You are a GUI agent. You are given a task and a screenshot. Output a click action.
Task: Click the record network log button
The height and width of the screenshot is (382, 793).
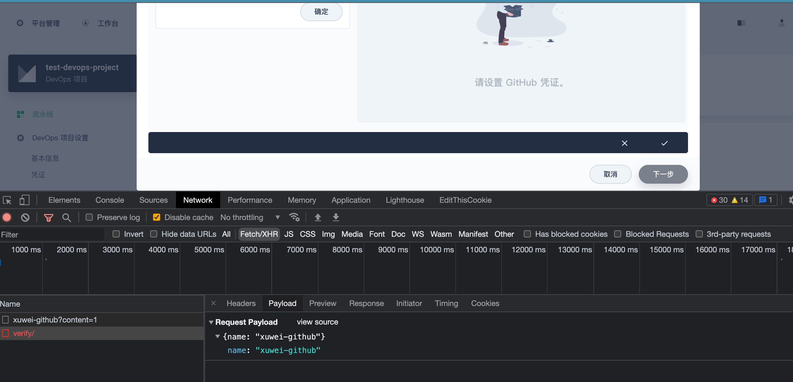(7, 217)
